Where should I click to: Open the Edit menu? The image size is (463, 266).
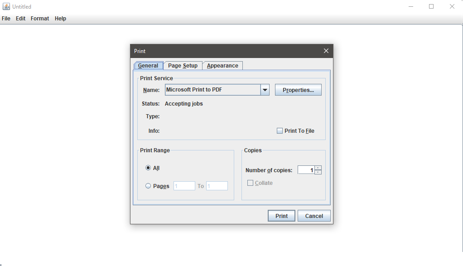point(20,18)
